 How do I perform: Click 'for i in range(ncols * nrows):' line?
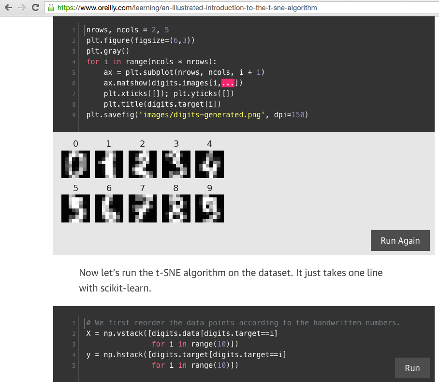(151, 62)
